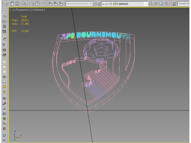This screenshot has height=143, width=191.
Task: Click the dark schematic window toolbar icon
Action: pos(17,4)
